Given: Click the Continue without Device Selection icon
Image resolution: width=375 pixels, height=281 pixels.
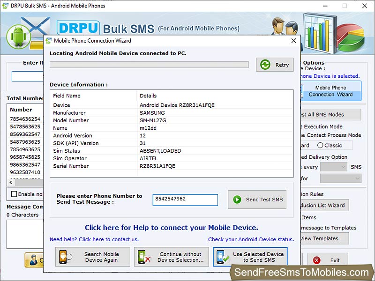Looking at the screenshot, I should 144,256.
